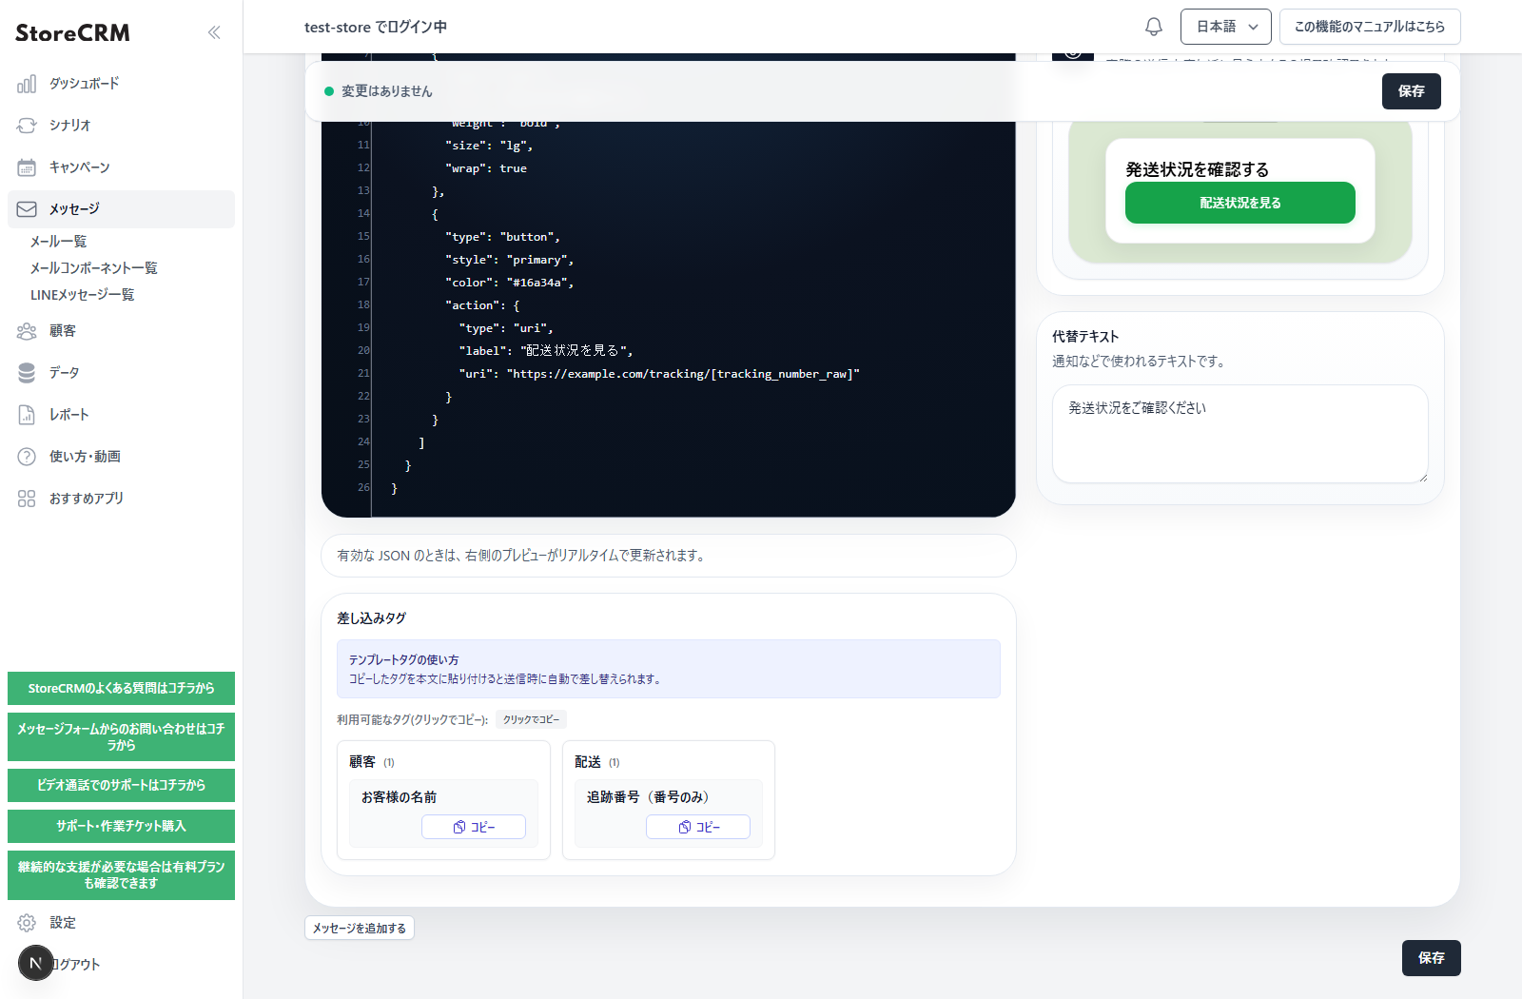Viewport: 1522px width, 999px height.
Task: Open おすすめアプリ menu item
Action: click(121, 499)
